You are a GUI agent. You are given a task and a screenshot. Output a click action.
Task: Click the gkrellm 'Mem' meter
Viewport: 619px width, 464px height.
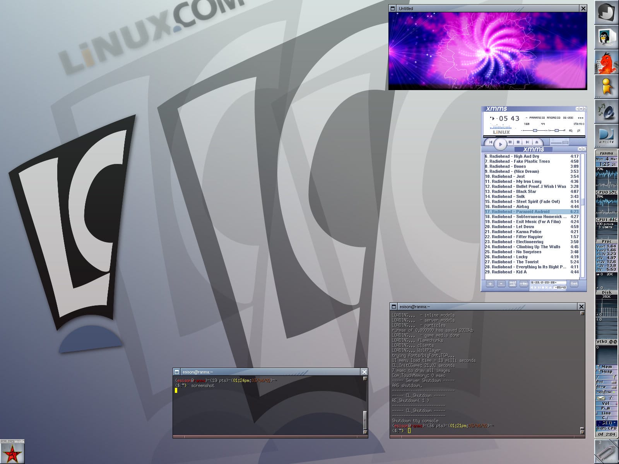[606, 367]
